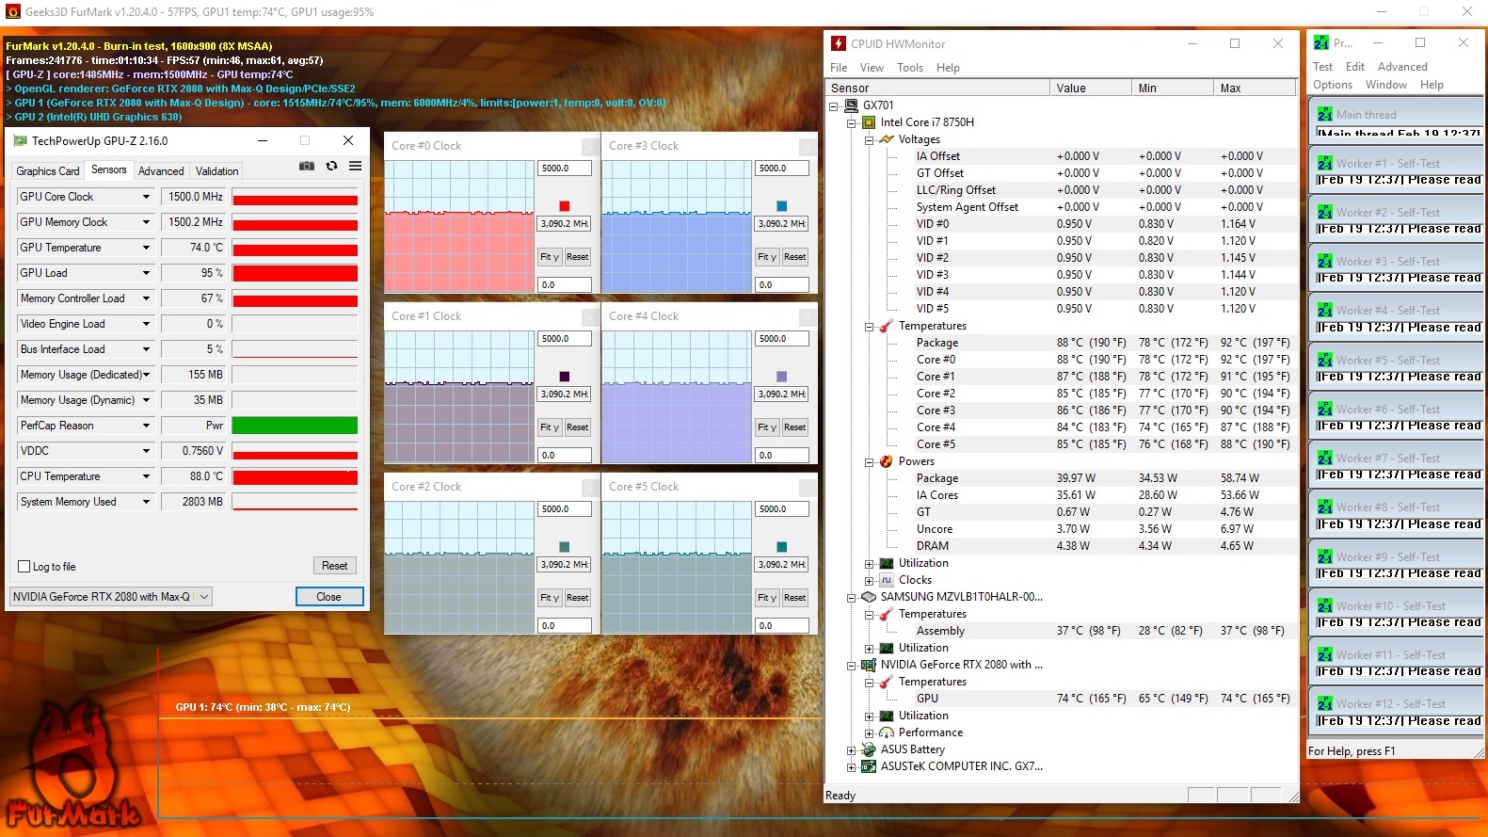Click the Performance gauge icon under NVIDIA

887,732
